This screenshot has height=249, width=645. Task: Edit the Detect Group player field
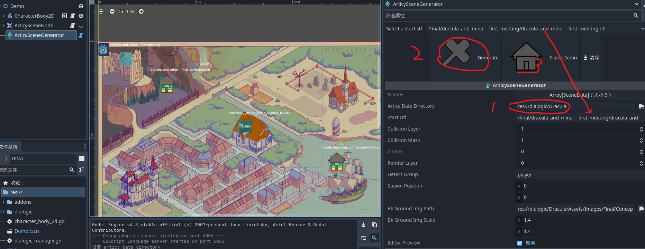[x=580, y=175]
